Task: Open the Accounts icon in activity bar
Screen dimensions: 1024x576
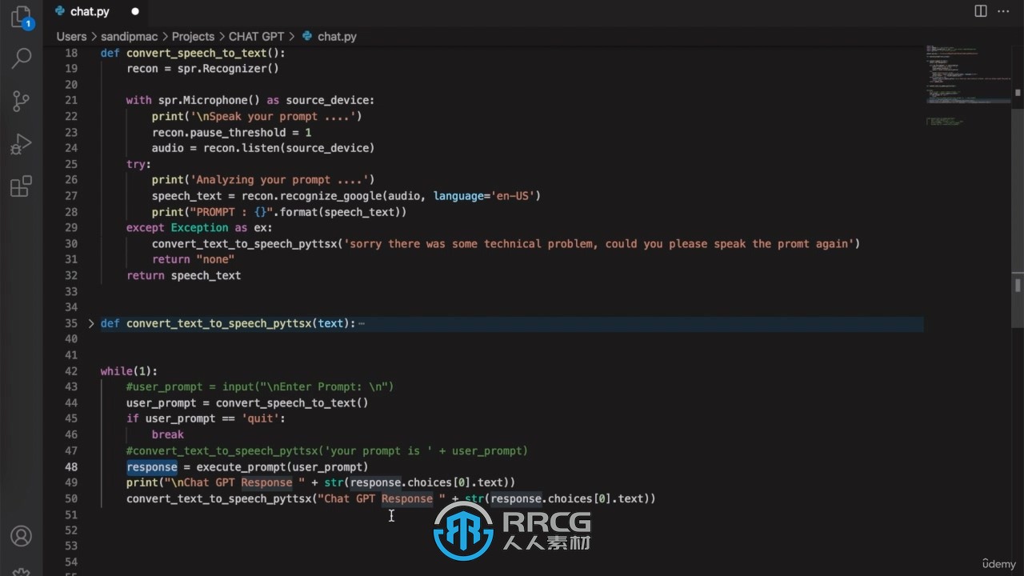Action: 22,536
